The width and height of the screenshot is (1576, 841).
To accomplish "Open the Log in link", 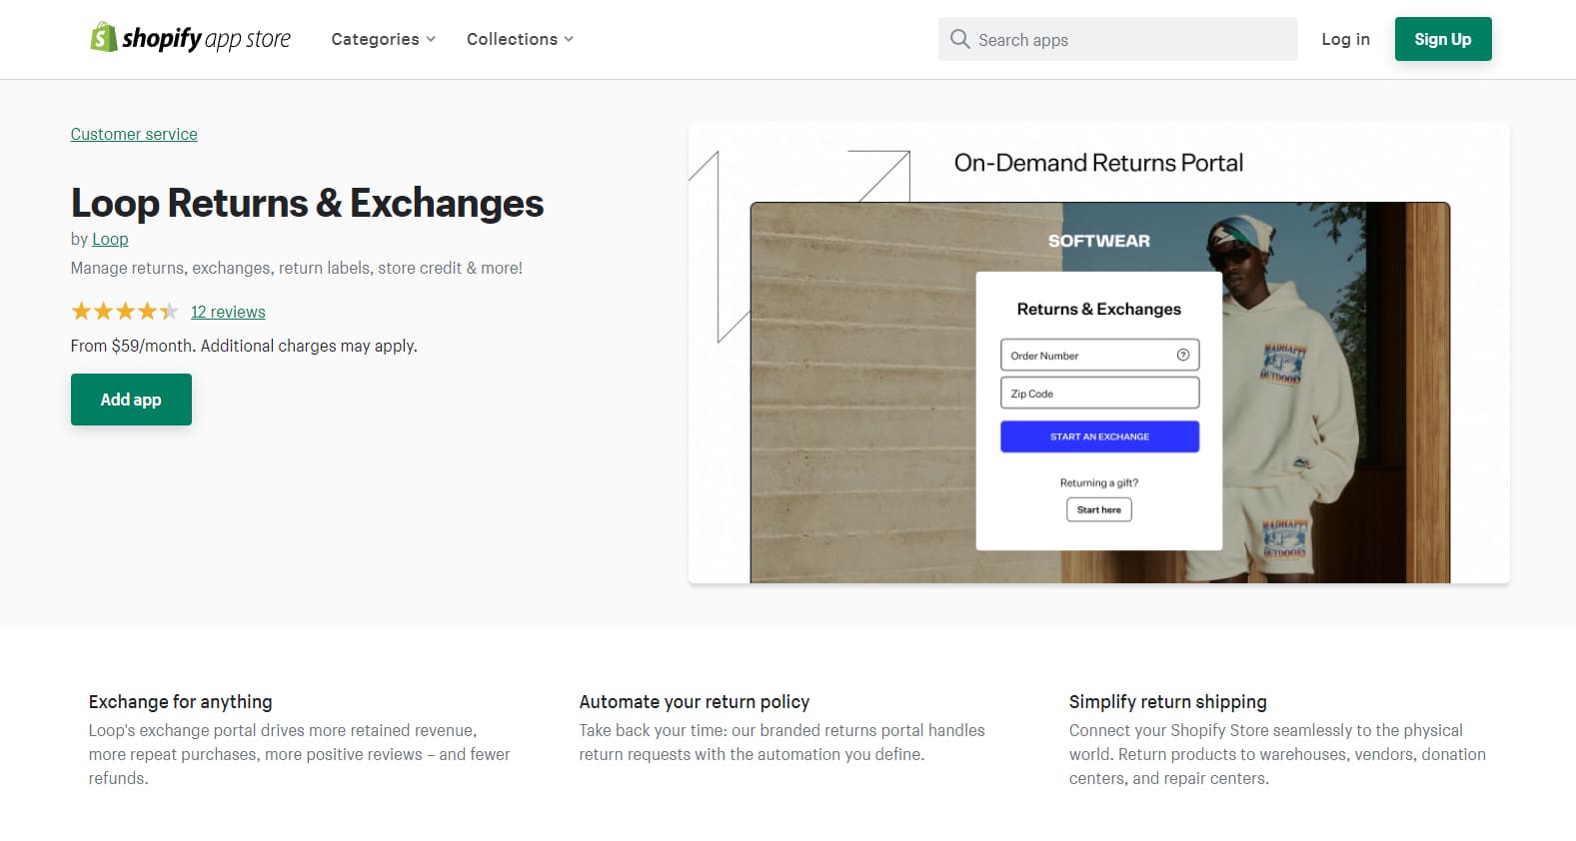I will [x=1345, y=39].
